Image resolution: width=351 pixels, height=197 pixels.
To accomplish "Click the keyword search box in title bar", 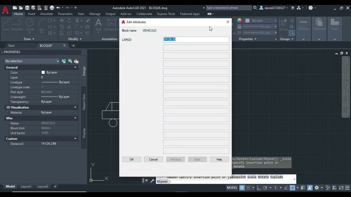I will [x=228, y=8].
